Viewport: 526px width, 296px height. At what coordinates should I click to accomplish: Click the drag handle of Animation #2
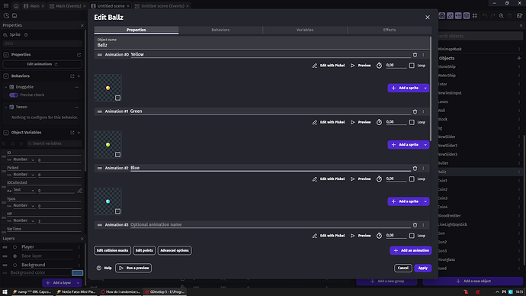coord(100,168)
